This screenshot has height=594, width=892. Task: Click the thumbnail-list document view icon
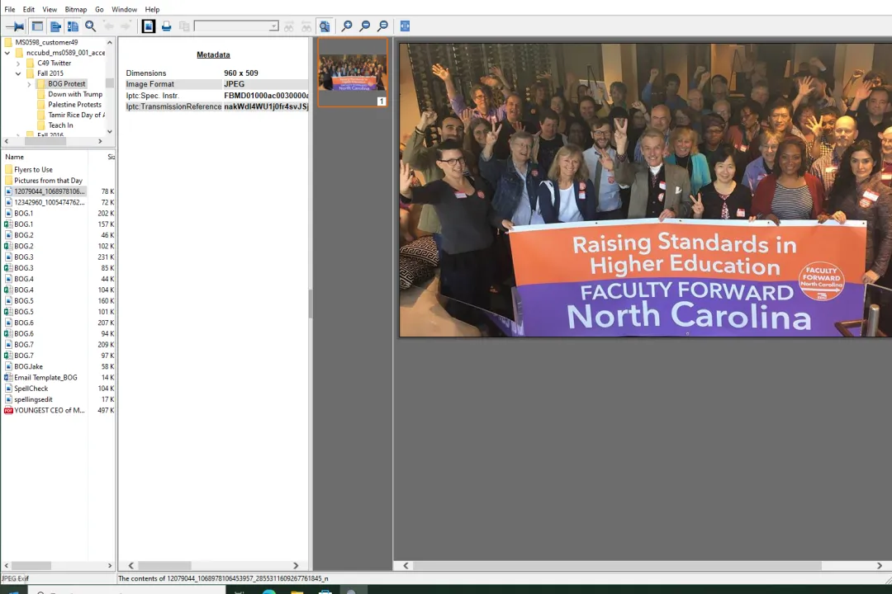(73, 26)
